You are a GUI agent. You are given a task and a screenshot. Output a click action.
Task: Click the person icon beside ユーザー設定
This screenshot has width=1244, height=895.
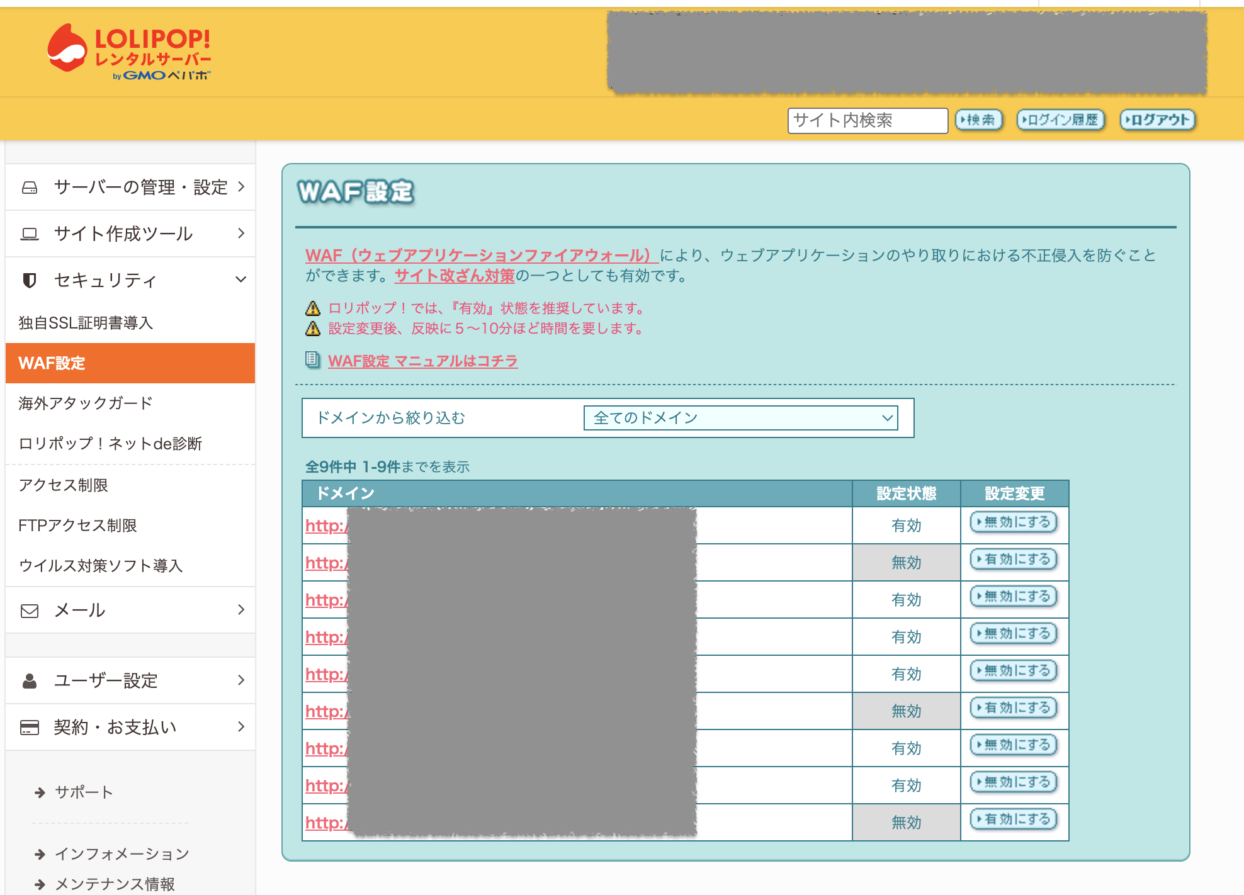tap(30, 680)
